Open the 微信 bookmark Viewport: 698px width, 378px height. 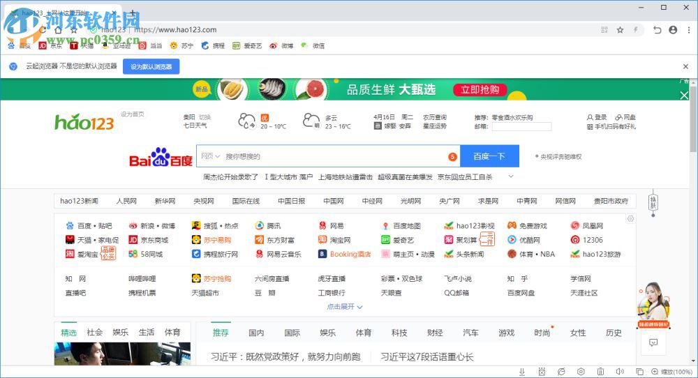click(313, 46)
